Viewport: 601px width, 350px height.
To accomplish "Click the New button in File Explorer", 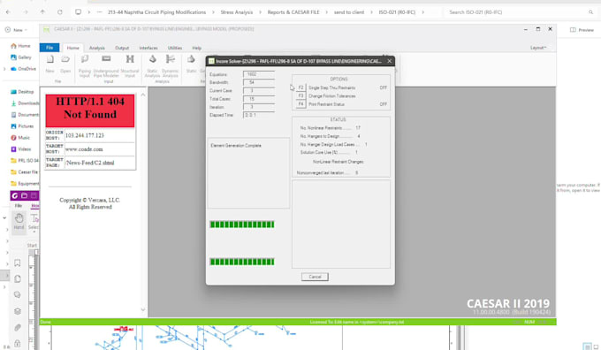I will click(16, 29).
